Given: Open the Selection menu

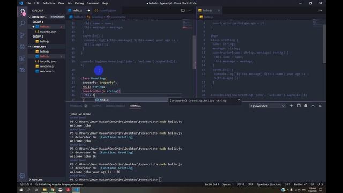Looking at the screenshot, I should (x=49, y=3).
